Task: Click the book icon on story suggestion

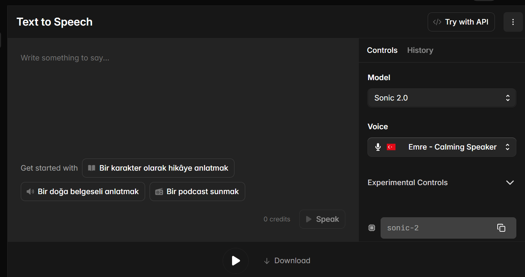Action: click(x=92, y=168)
